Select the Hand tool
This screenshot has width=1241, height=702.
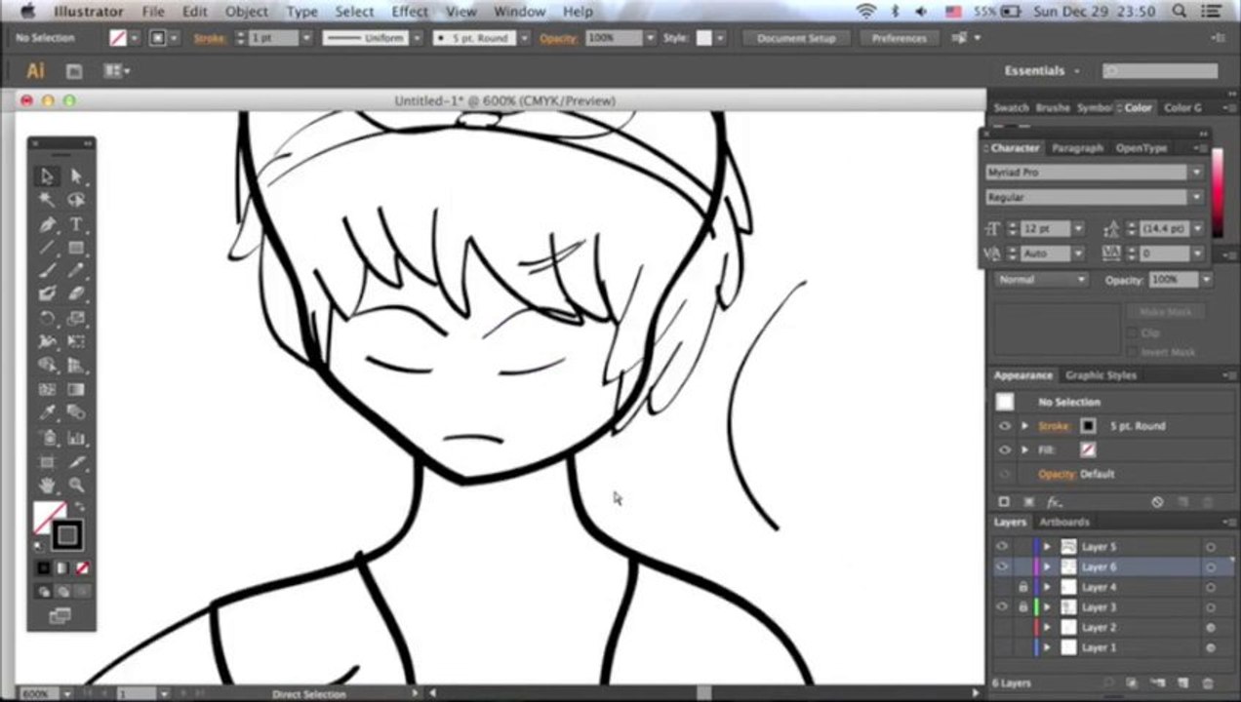(46, 485)
